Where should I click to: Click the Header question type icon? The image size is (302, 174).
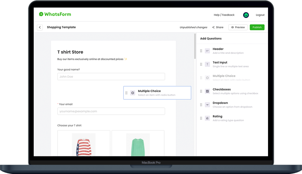(207, 51)
